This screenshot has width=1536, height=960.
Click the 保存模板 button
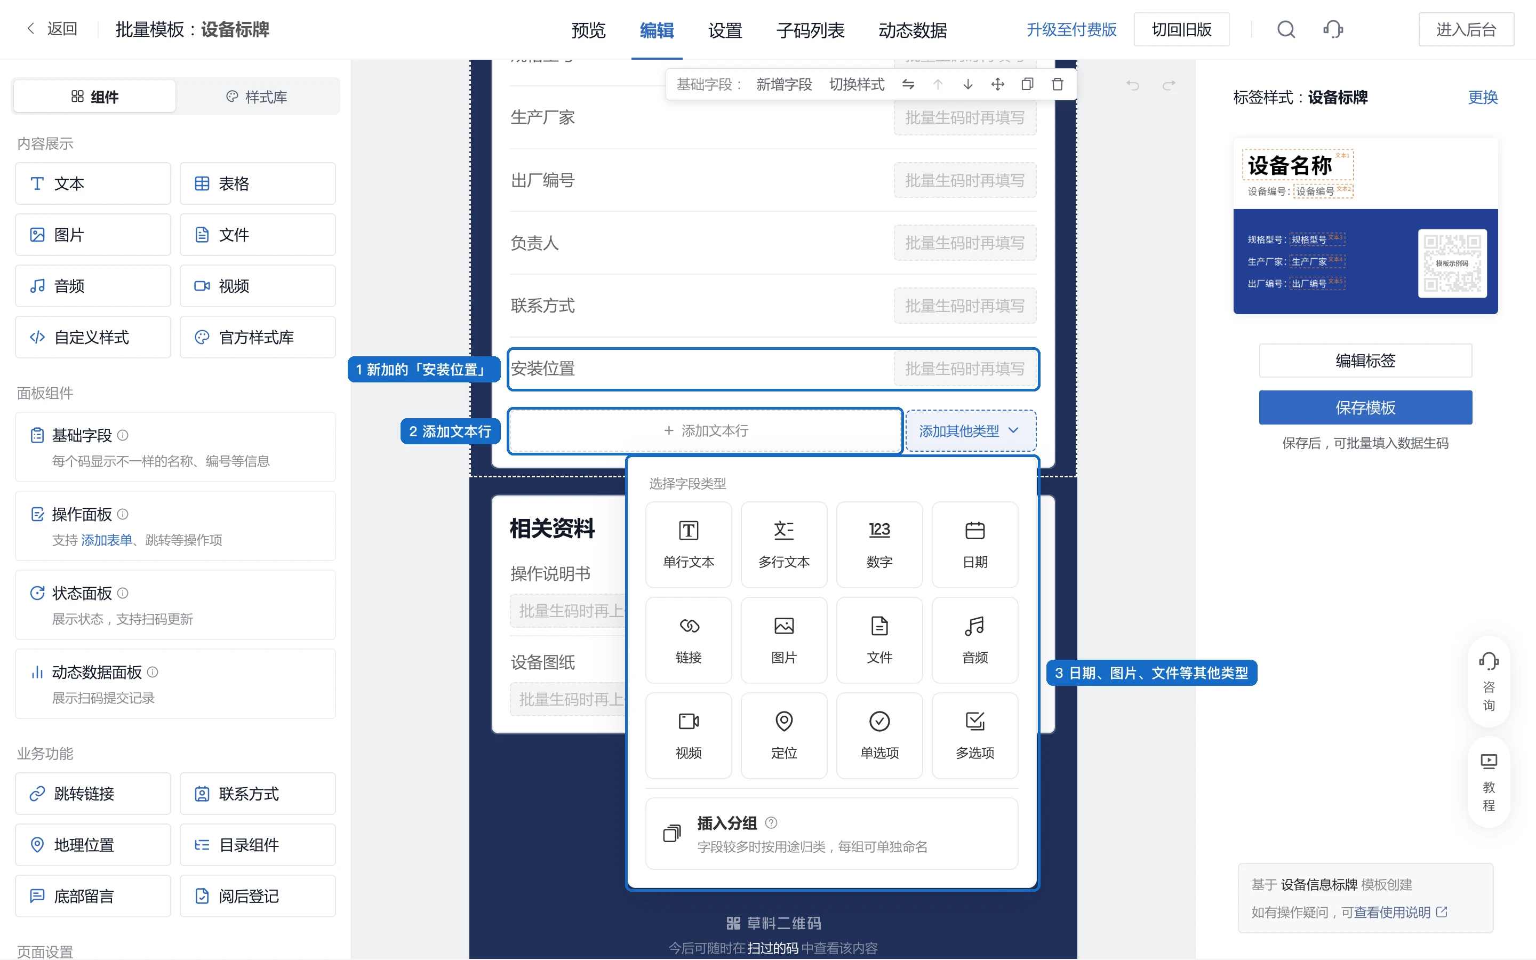pos(1365,407)
